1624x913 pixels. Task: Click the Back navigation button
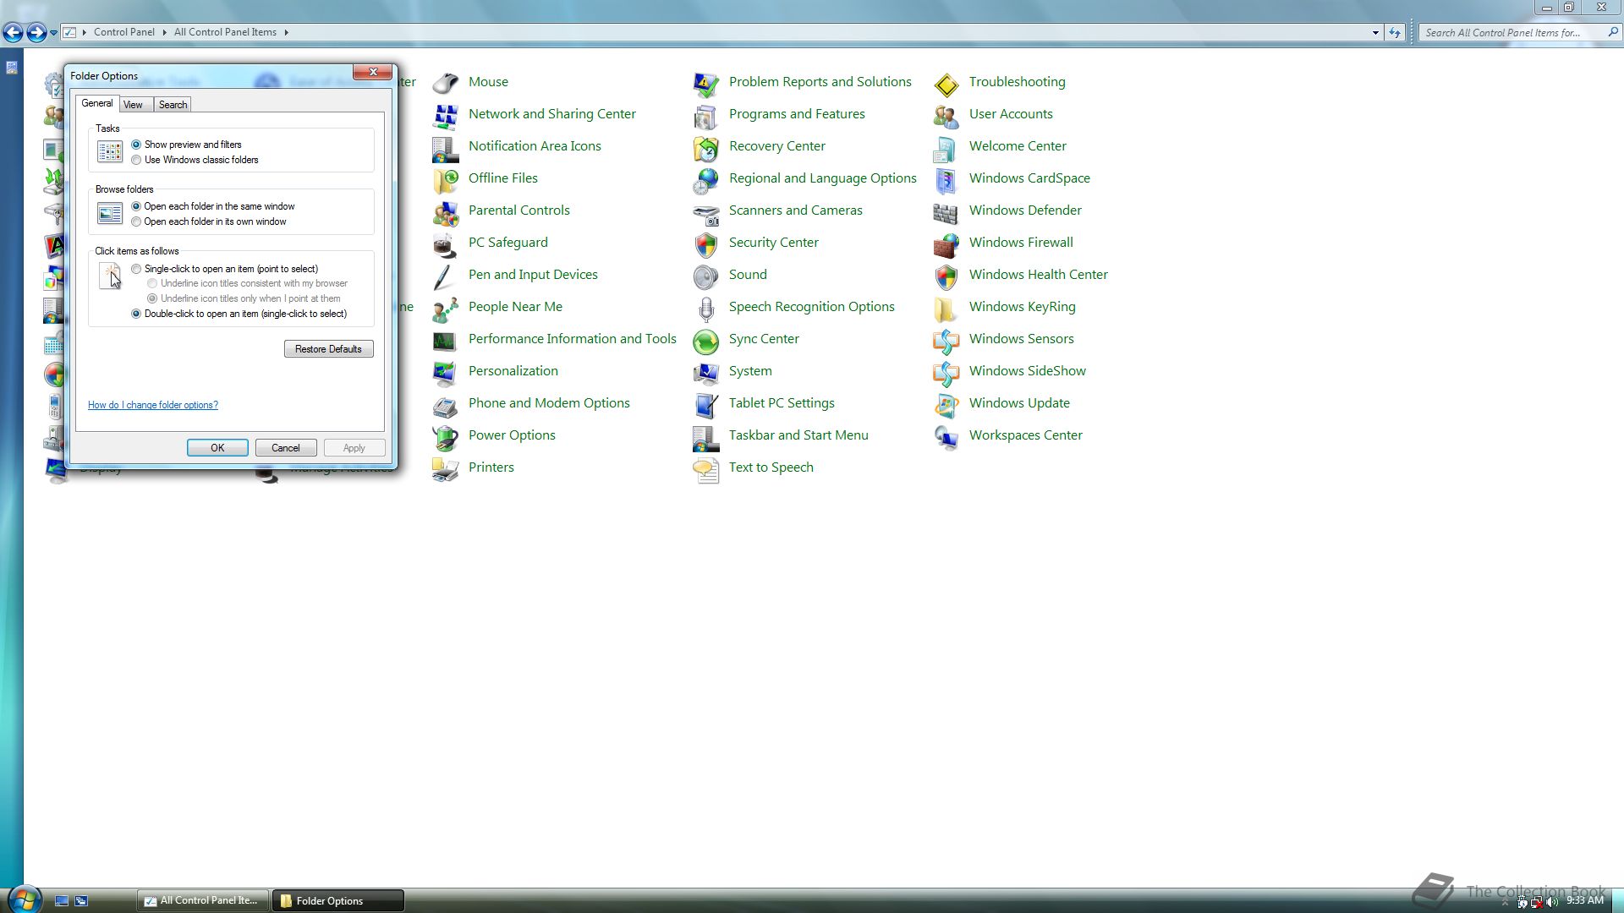(x=13, y=33)
